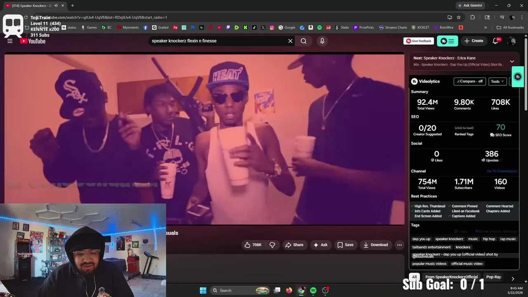The width and height of the screenshot is (528, 297).
Task: Click the 'popular music videos' tag
Action: coord(429,264)
